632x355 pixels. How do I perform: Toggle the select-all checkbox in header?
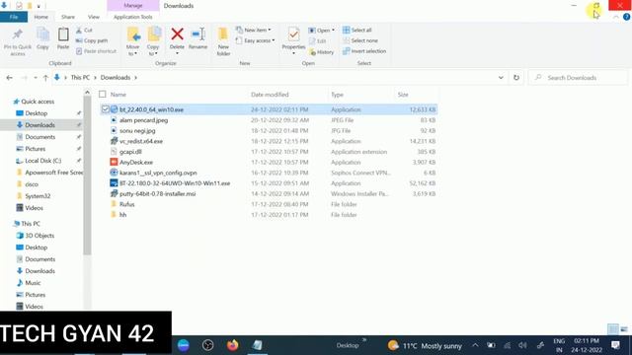(103, 95)
